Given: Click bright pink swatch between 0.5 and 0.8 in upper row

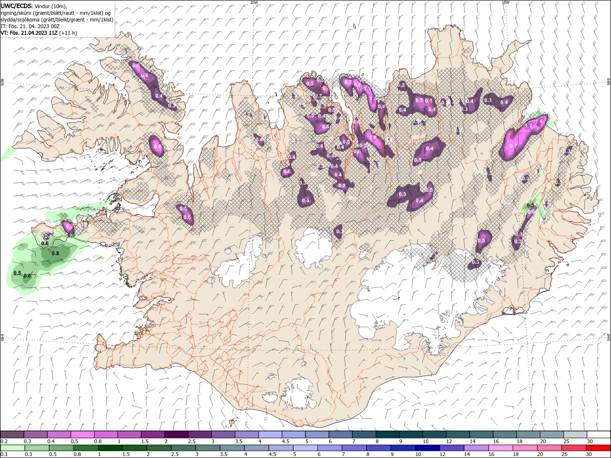Looking at the screenshot, I should point(82,435).
